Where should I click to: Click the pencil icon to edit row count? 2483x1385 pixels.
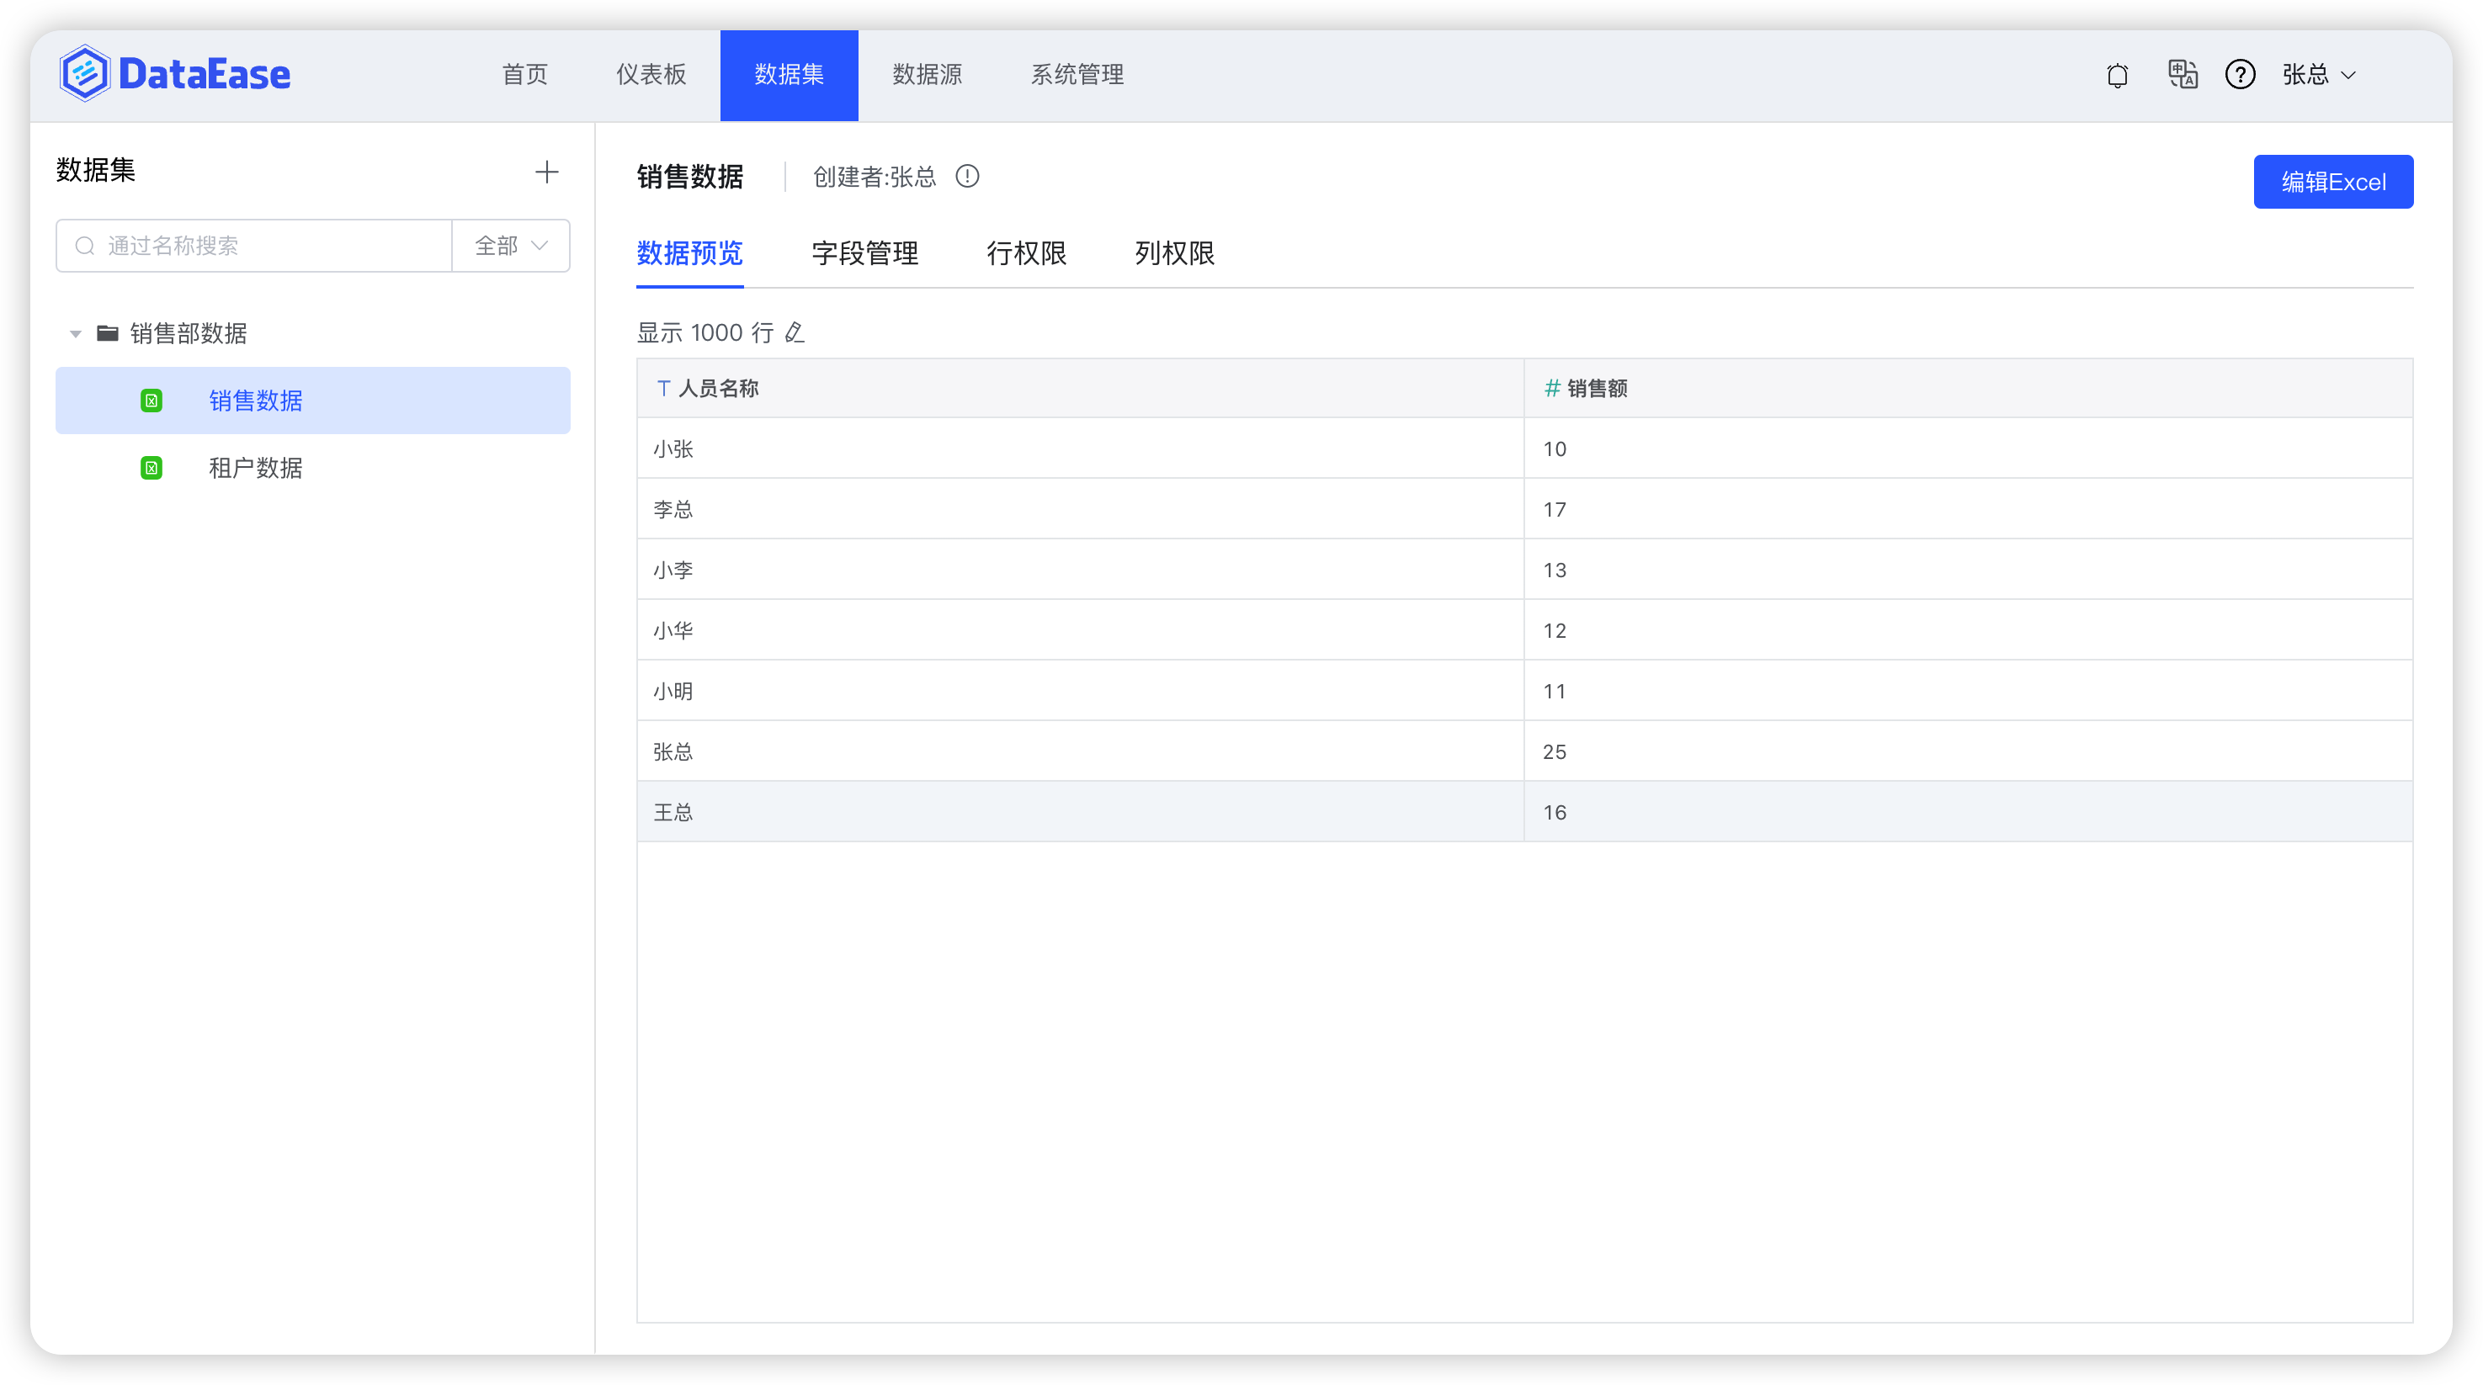[795, 332]
